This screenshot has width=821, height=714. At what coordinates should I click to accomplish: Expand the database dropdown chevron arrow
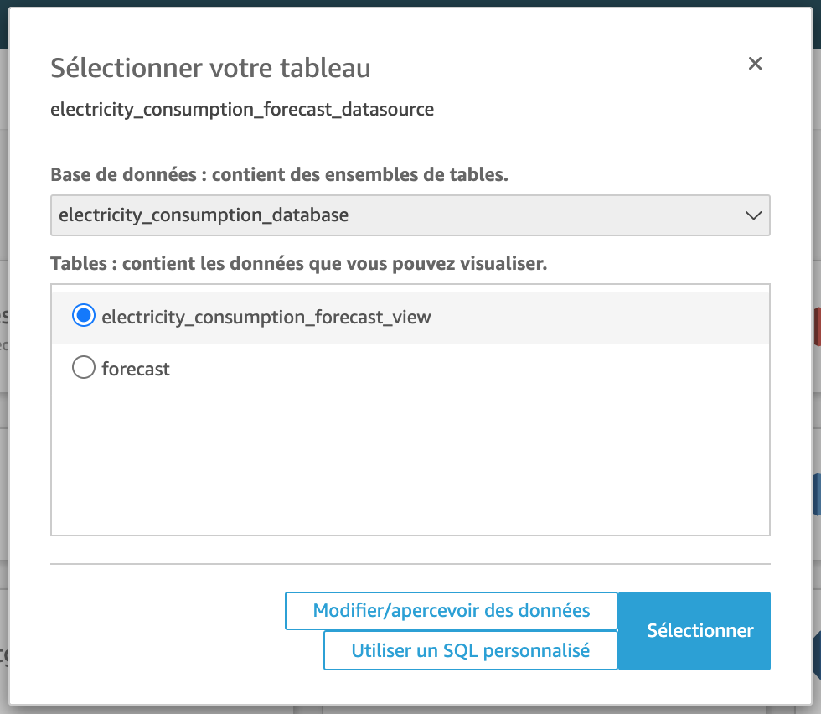[x=753, y=215]
